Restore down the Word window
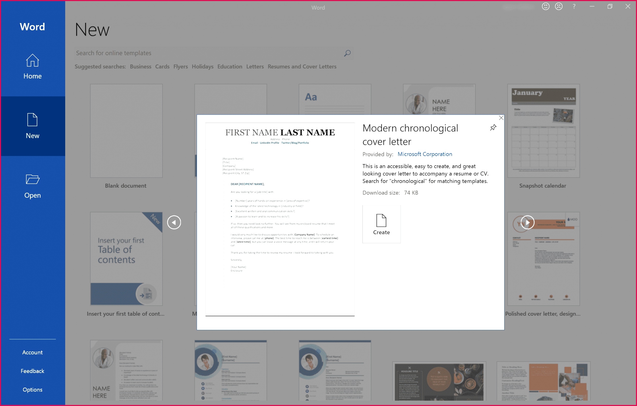The image size is (637, 406). [610, 7]
